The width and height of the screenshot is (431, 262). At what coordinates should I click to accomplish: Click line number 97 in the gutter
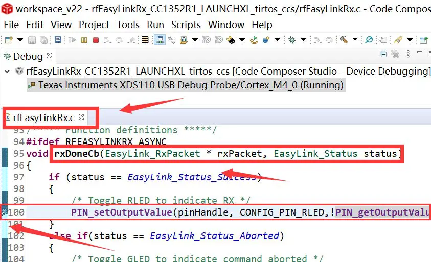(19, 177)
